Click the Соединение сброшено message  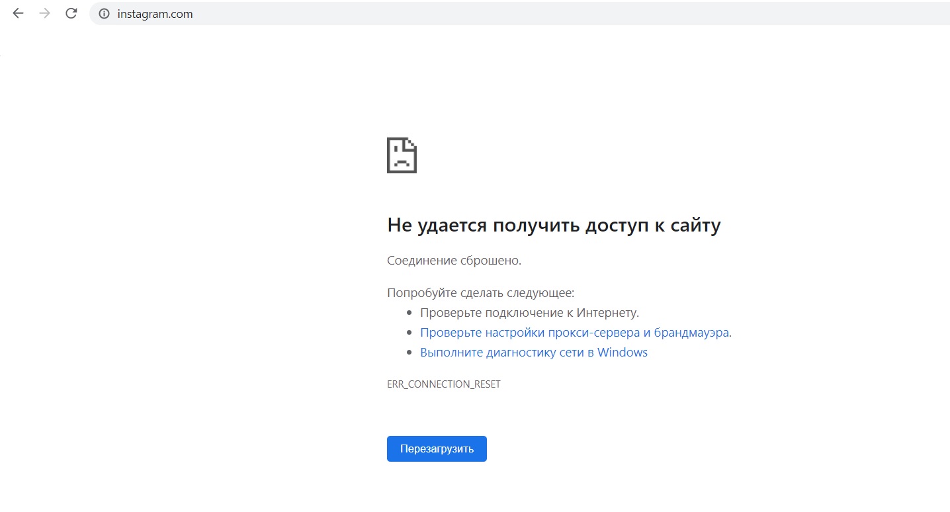pos(454,261)
